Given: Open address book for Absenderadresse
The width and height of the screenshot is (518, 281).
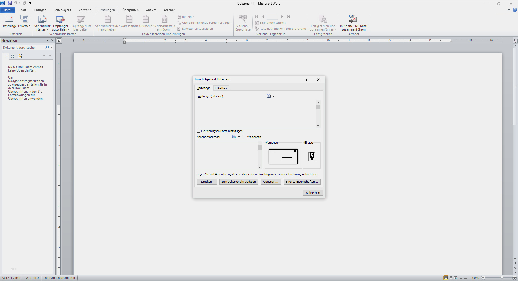Looking at the screenshot, I should click(234, 137).
